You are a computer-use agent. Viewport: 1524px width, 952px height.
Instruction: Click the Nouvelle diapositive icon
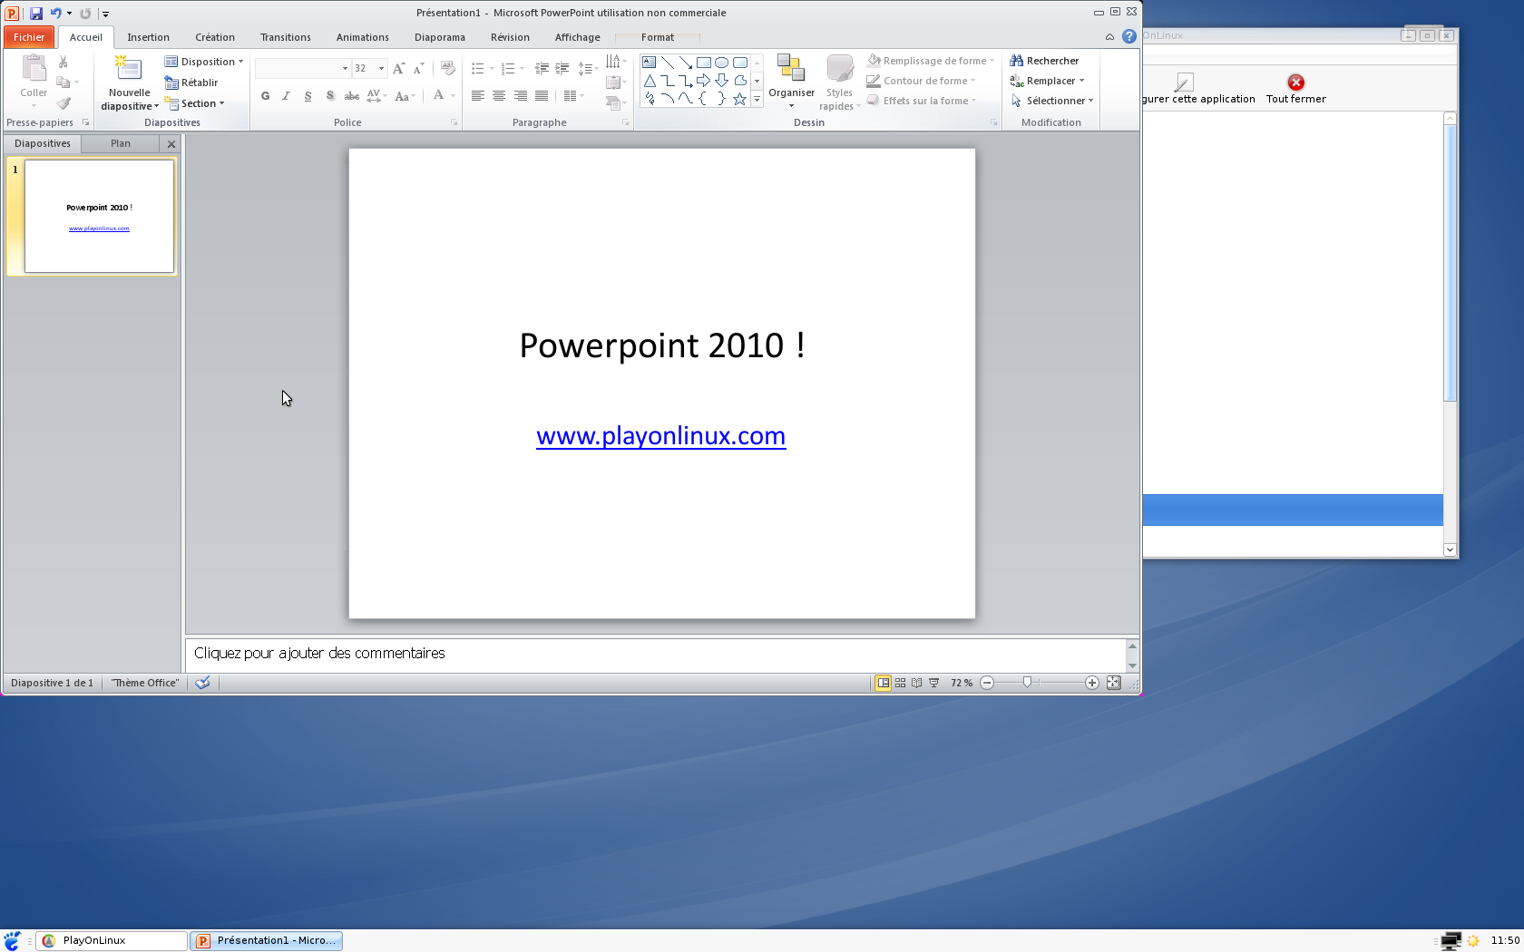(129, 70)
